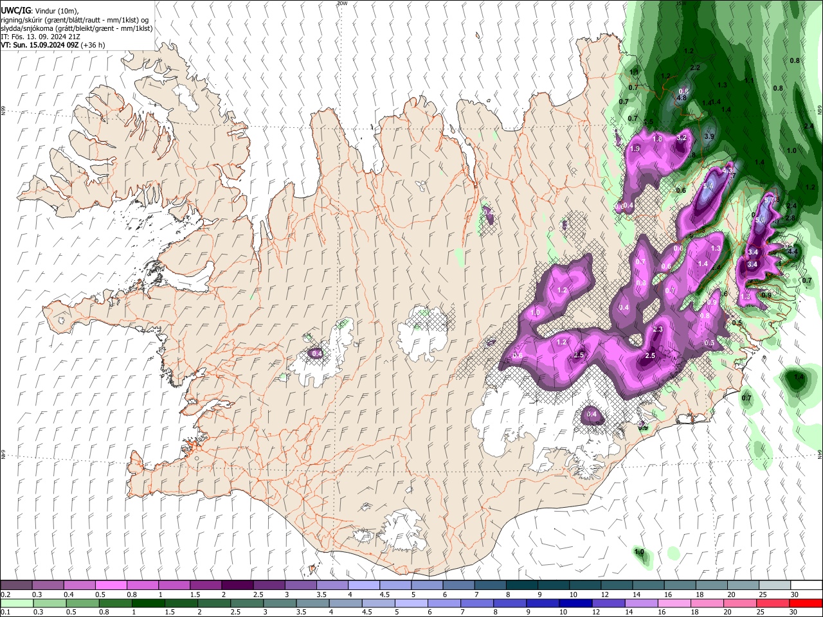The height and width of the screenshot is (617, 823).
Task: Click the 20W longitude label
Action: (342, 3)
